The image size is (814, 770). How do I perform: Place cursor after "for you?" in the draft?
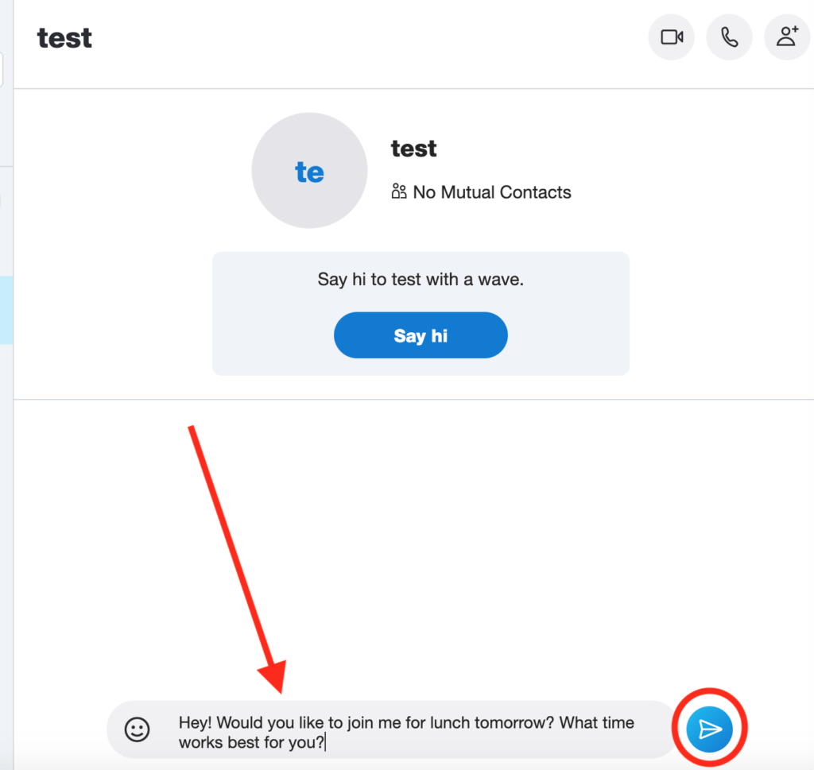pyautogui.click(x=325, y=743)
